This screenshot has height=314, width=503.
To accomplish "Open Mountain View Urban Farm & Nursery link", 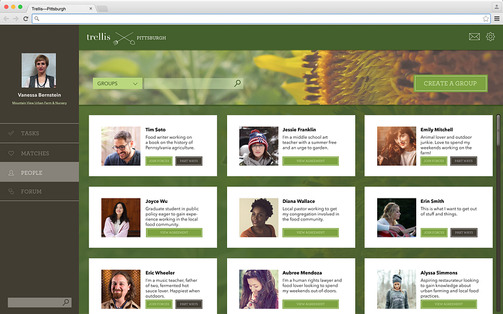I will pyautogui.click(x=40, y=103).
